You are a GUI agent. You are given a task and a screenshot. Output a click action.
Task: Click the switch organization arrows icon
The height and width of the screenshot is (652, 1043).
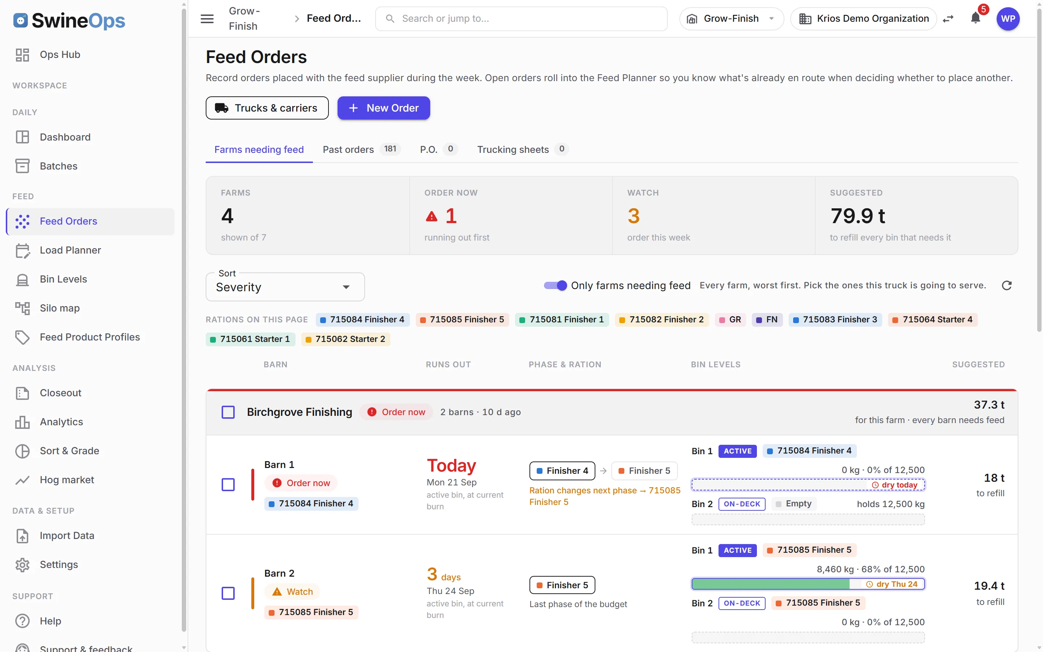click(948, 18)
